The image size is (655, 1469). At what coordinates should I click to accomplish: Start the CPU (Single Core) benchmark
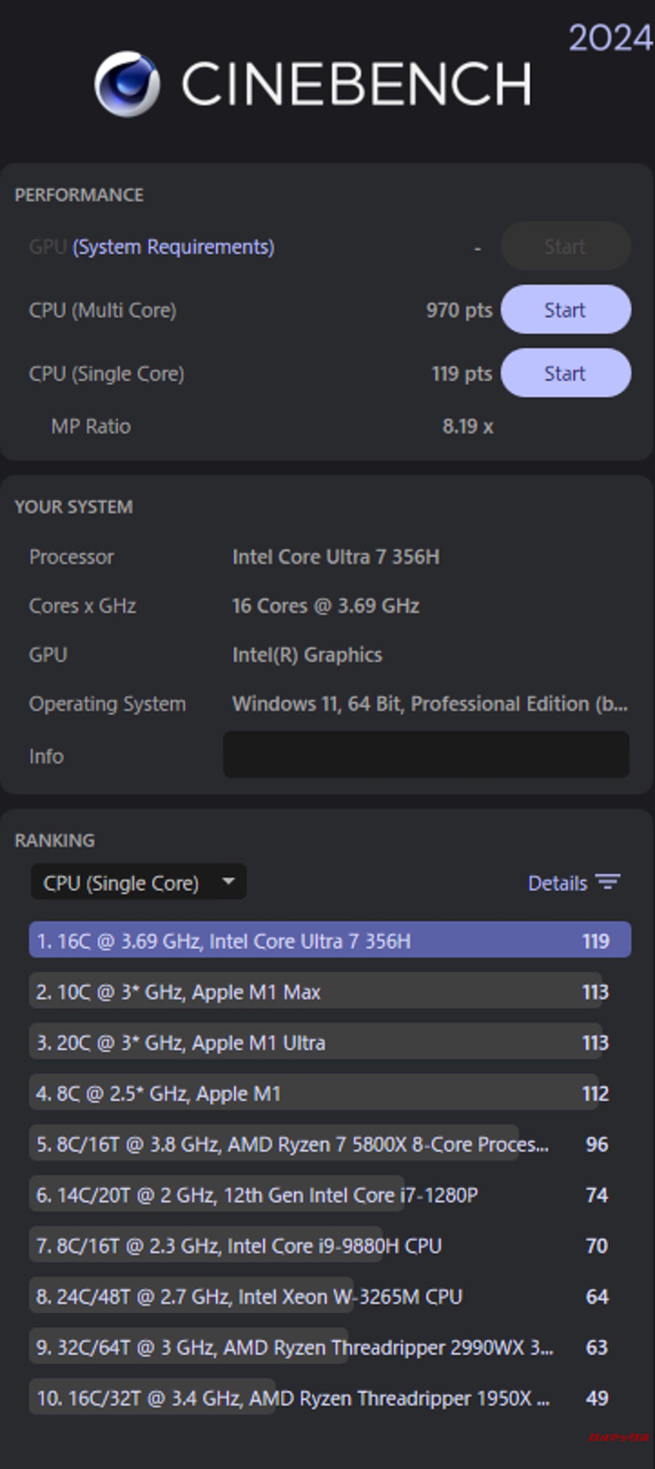565,373
